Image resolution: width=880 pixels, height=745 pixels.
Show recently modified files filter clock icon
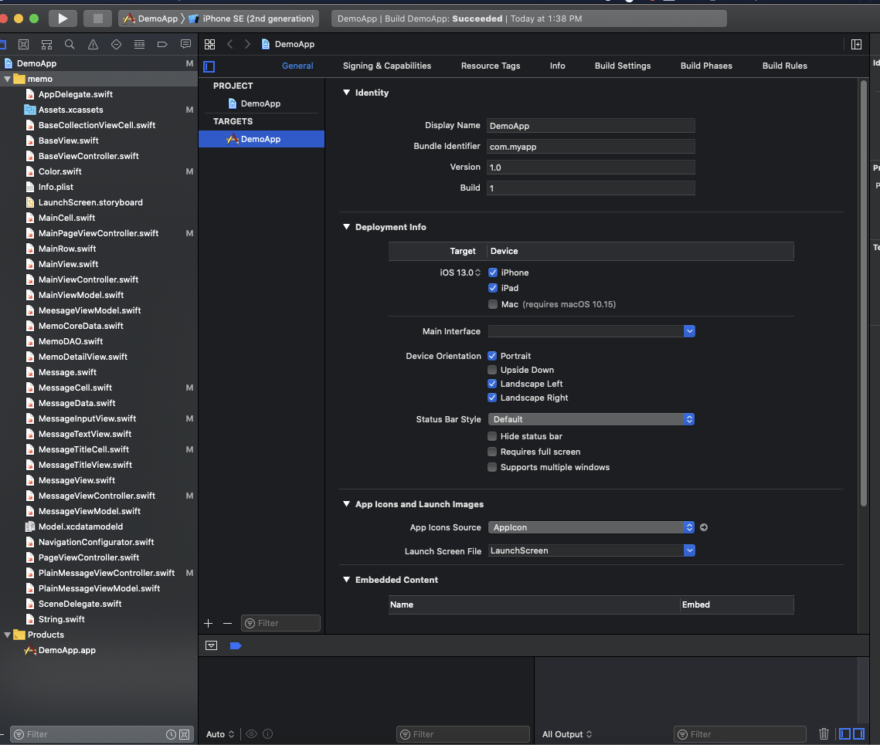pyautogui.click(x=172, y=734)
